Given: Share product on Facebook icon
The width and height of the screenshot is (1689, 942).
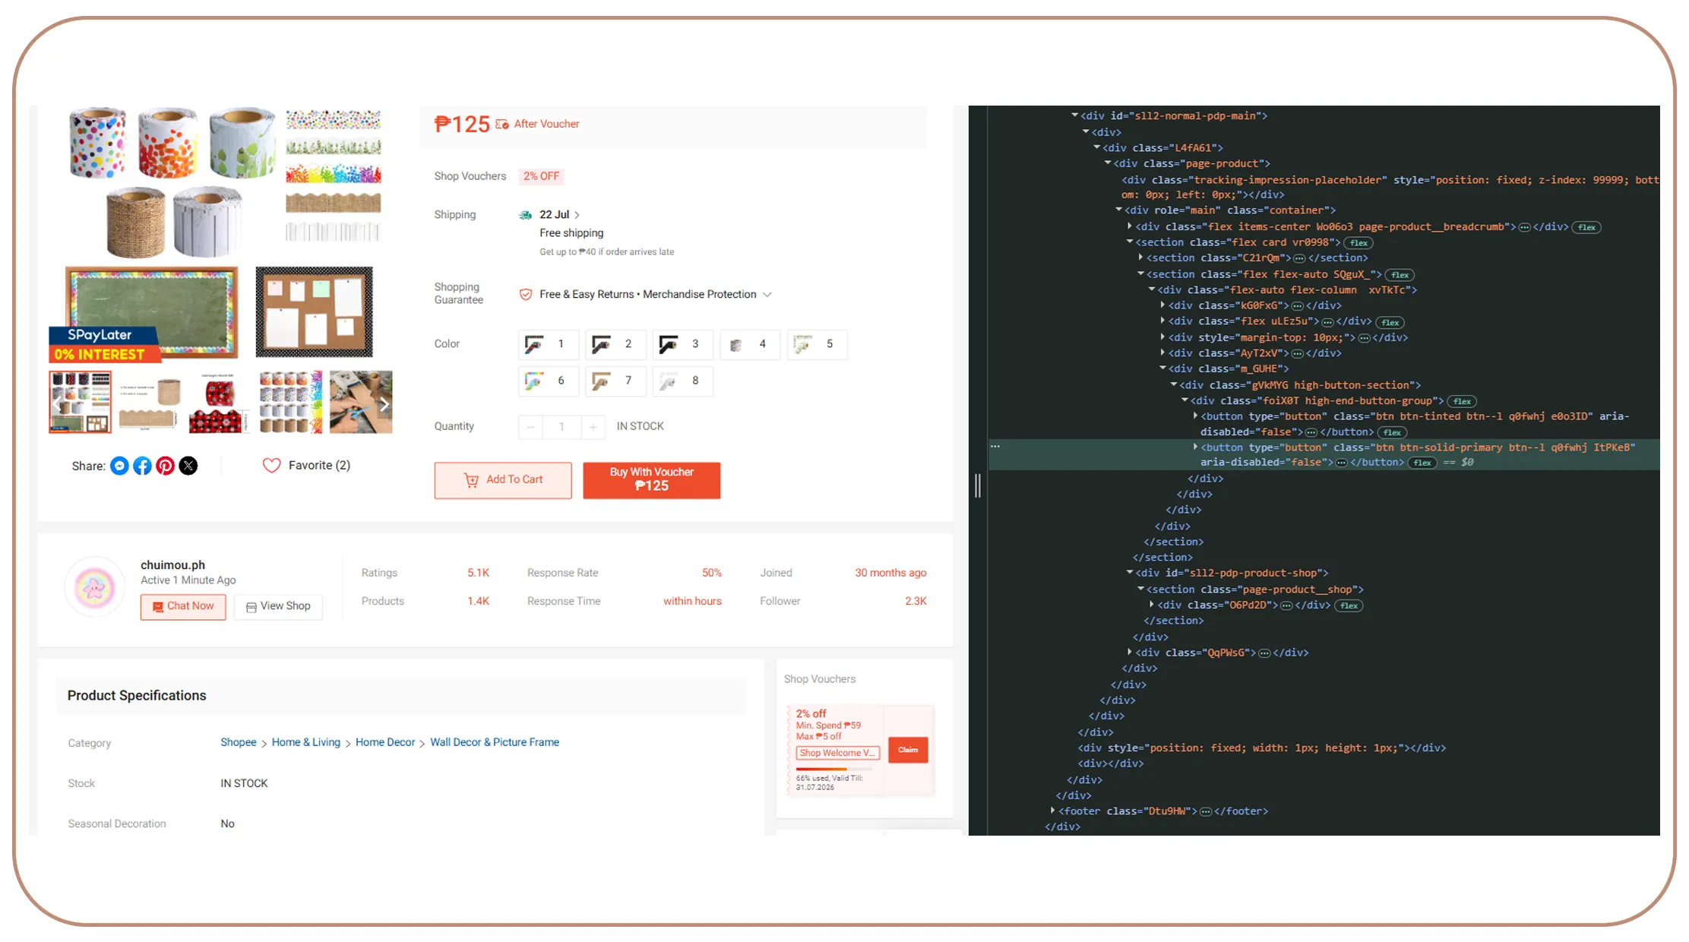Looking at the screenshot, I should [x=142, y=466].
